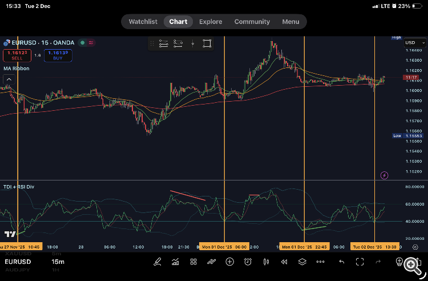This screenshot has height=281, width=428.
Task: Open the USD currency selector on price axis
Action: coord(410,43)
